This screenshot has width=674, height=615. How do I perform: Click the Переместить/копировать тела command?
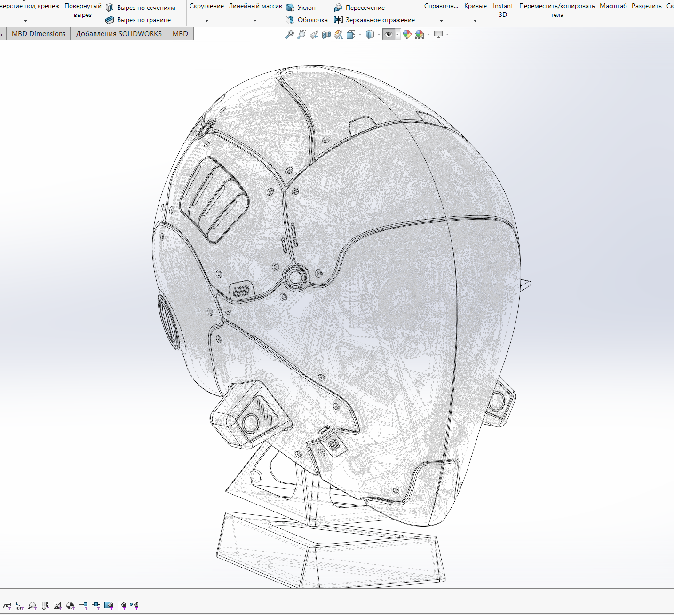pyautogui.click(x=557, y=10)
